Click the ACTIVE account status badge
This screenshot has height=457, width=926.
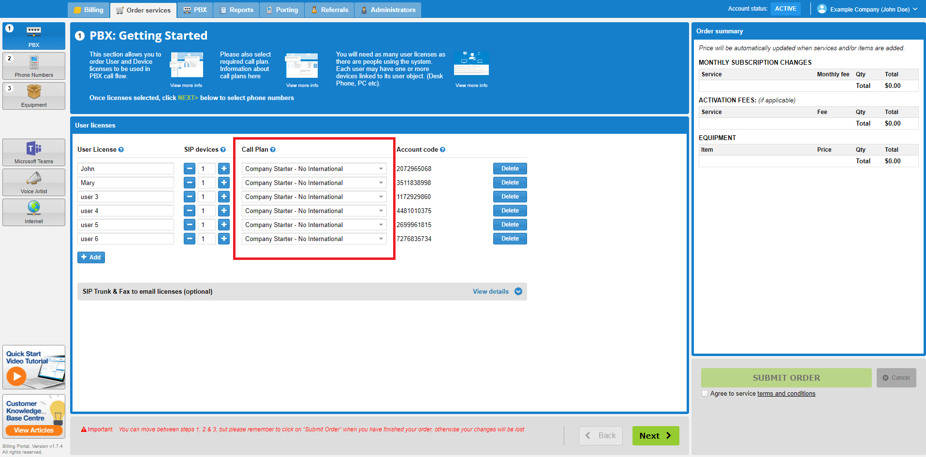[x=786, y=9]
